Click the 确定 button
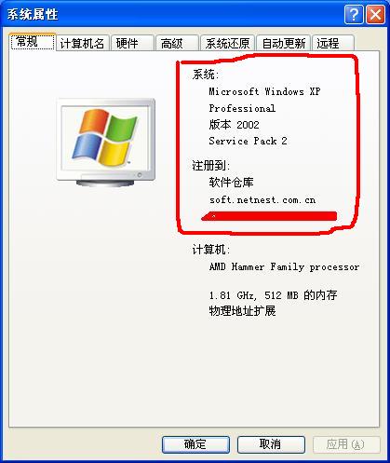 click(195, 444)
